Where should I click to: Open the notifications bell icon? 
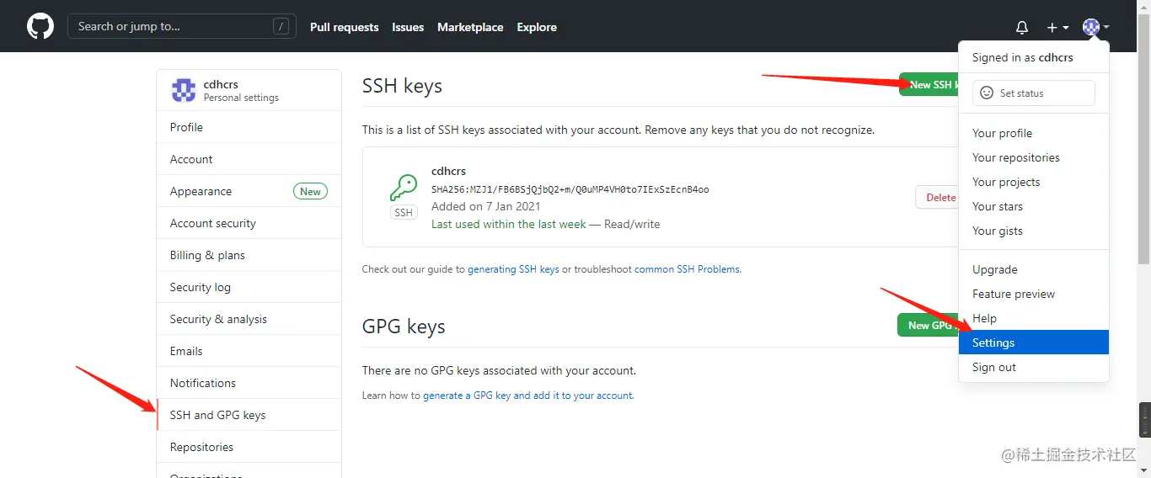[x=1022, y=27]
